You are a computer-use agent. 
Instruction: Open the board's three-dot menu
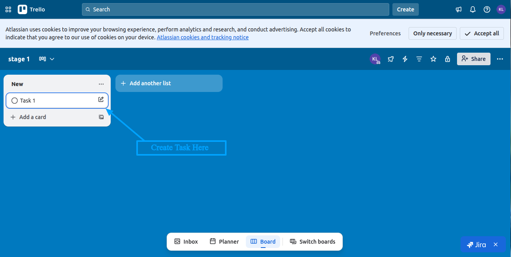tap(500, 59)
